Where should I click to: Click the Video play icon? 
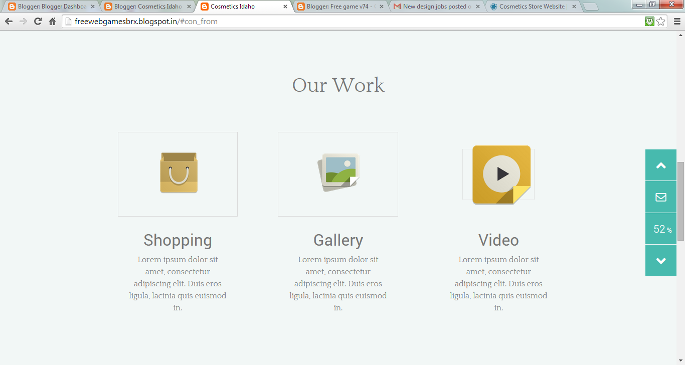501,174
